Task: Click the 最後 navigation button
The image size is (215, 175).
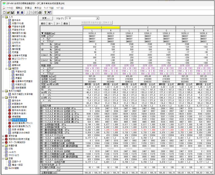Action: [65, 23]
